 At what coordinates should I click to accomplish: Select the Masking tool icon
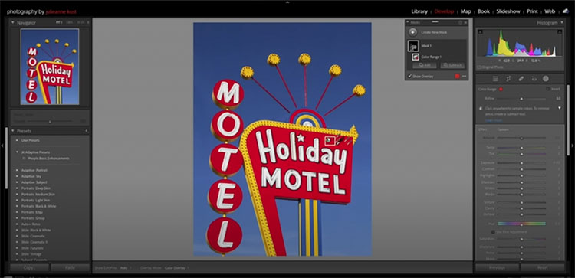point(546,79)
